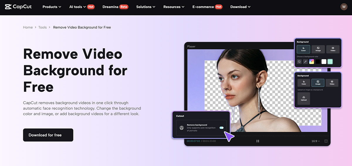Expand the Solutions dropdown menu

146,7
